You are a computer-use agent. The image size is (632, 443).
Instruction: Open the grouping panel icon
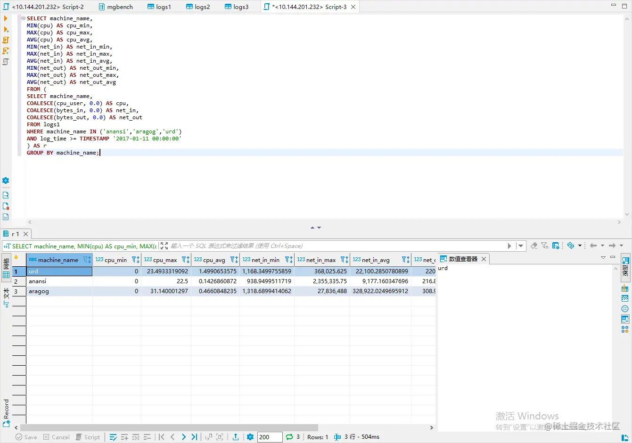tap(625, 288)
